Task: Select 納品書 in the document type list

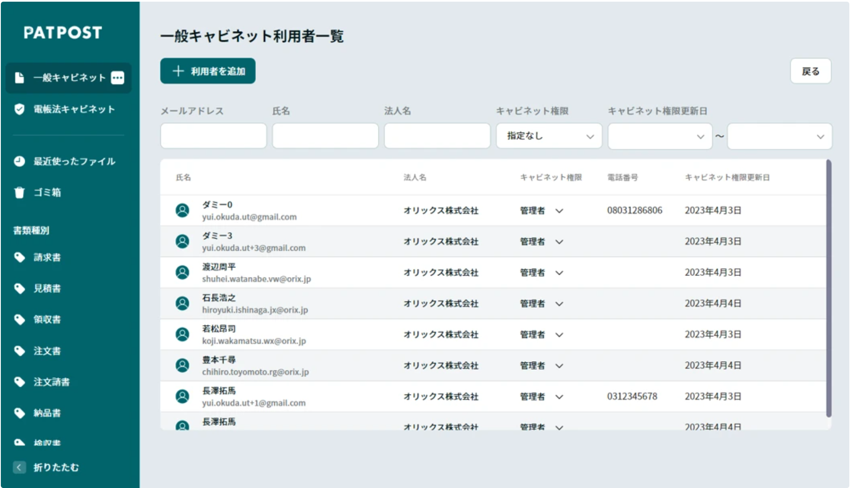Action: pos(47,413)
